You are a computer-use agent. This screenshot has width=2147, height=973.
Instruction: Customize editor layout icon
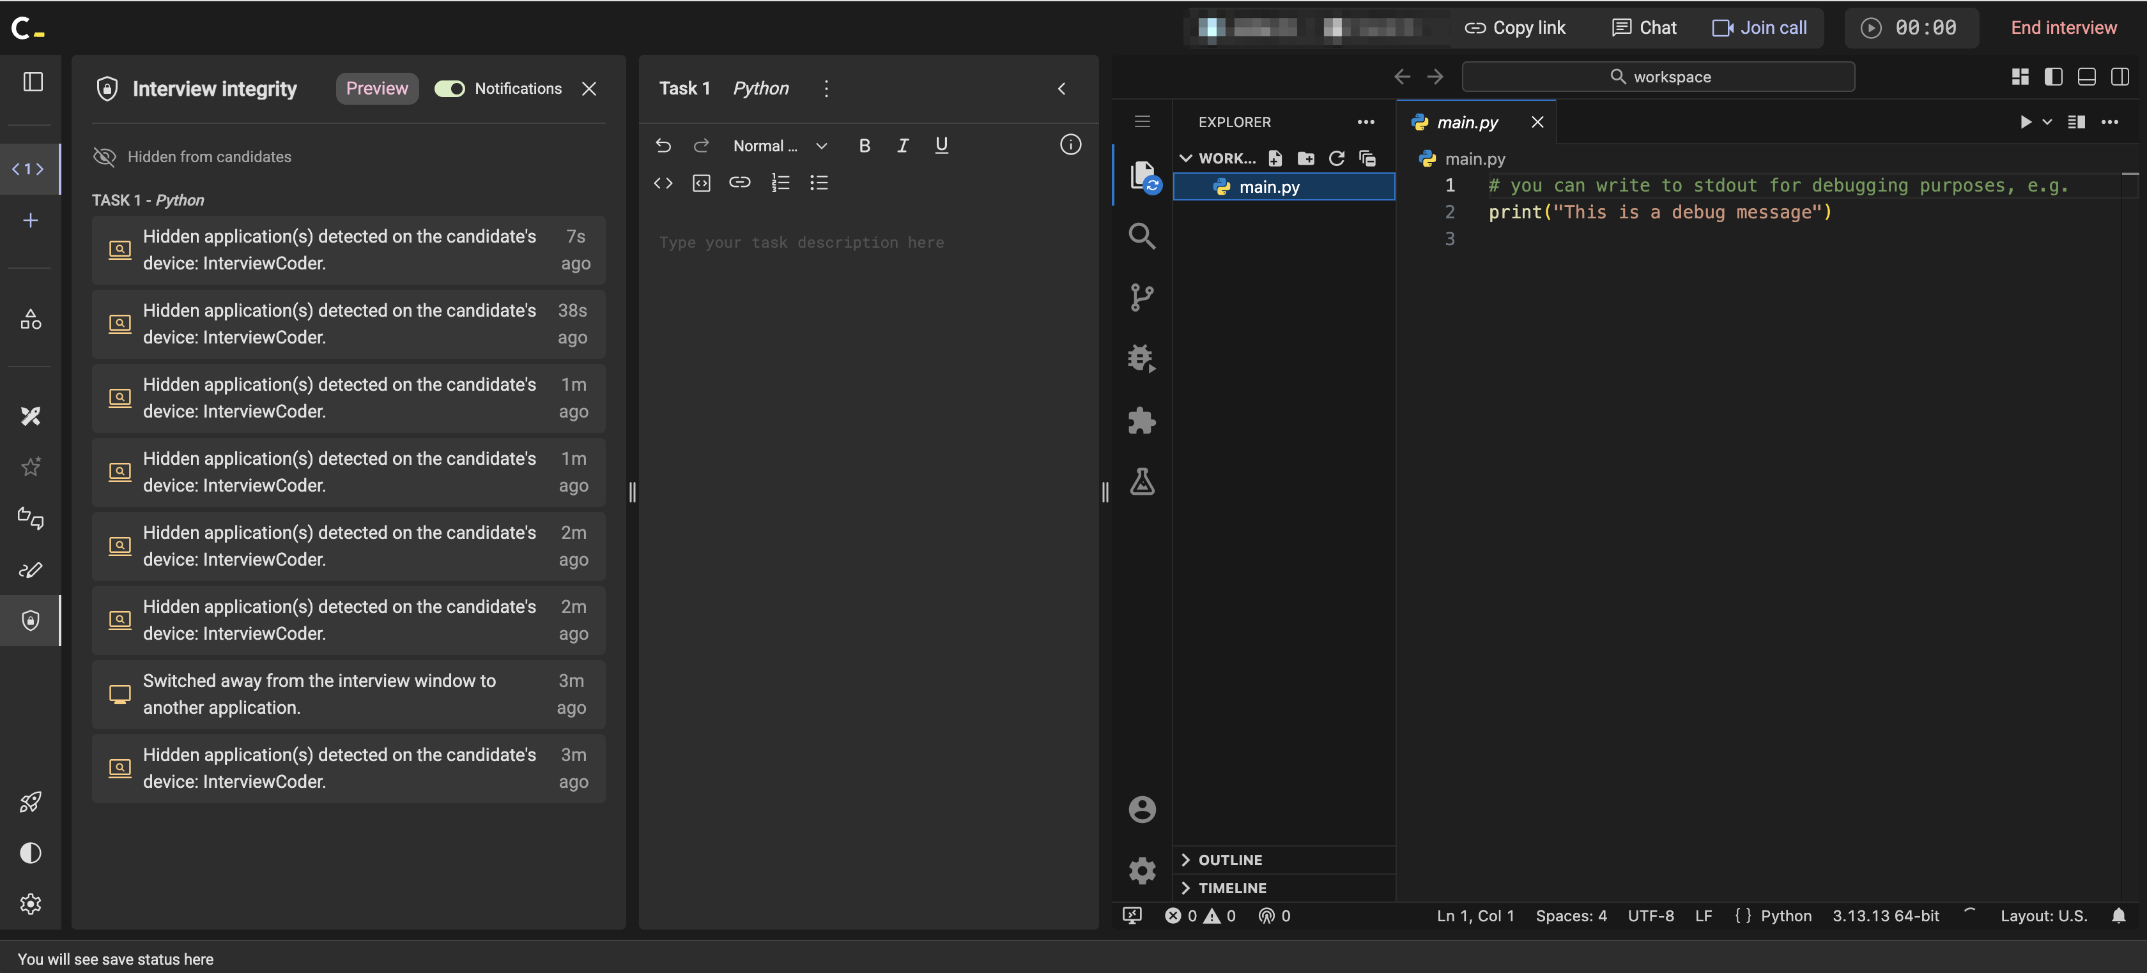click(2019, 77)
